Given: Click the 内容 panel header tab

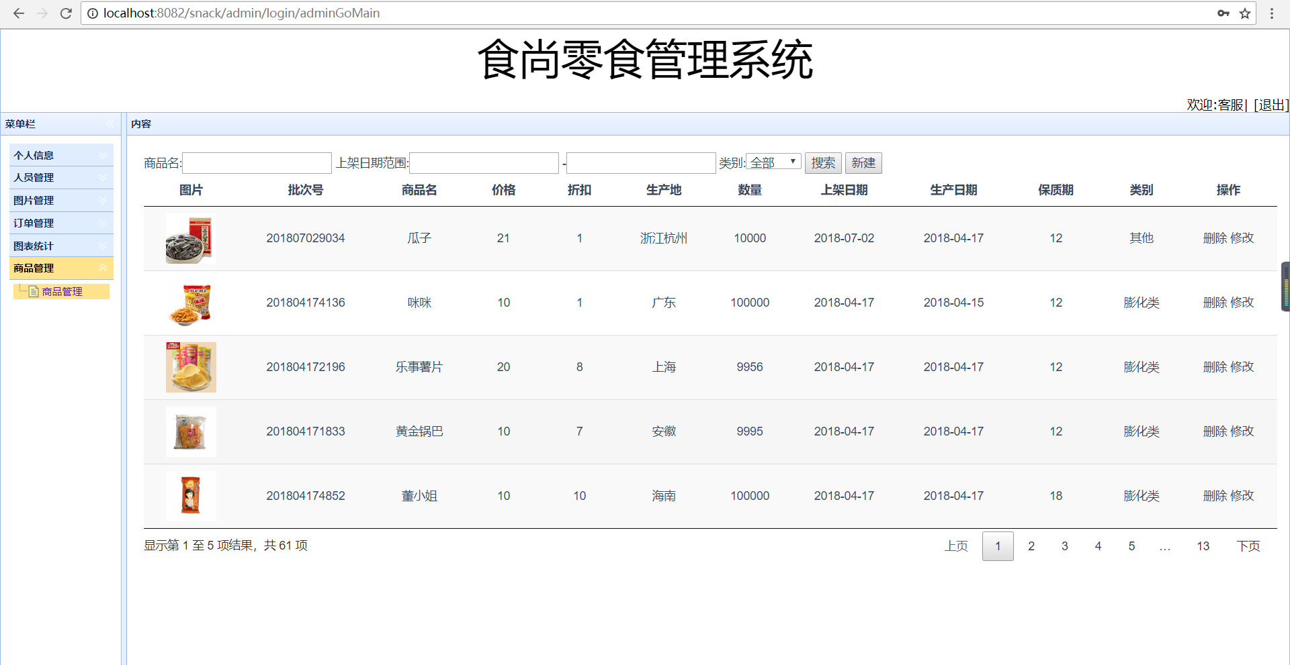Looking at the screenshot, I should click(x=141, y=123).
